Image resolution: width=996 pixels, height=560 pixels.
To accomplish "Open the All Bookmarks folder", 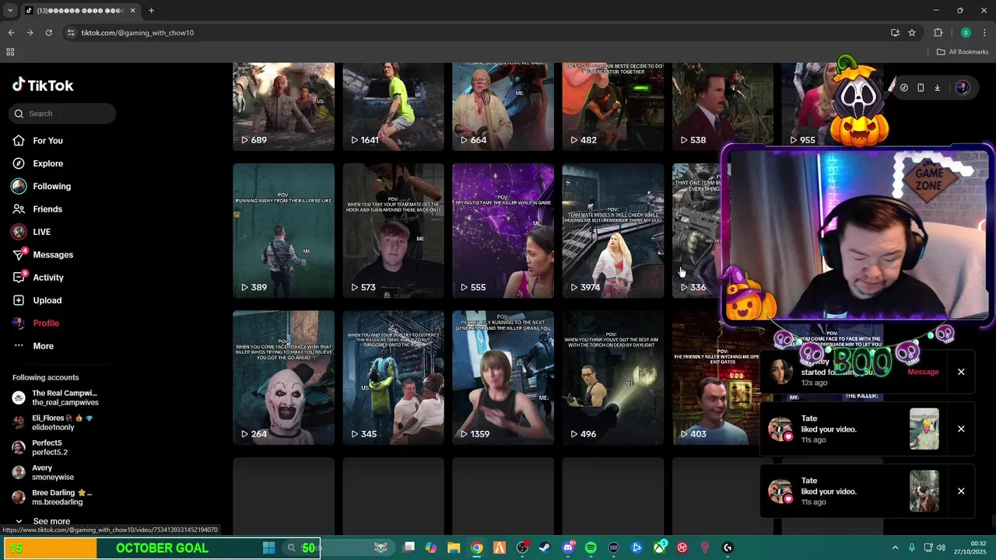I will (963, 52).
